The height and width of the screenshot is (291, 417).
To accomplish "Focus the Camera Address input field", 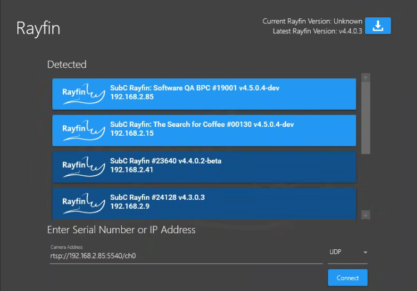I will 183,257.
